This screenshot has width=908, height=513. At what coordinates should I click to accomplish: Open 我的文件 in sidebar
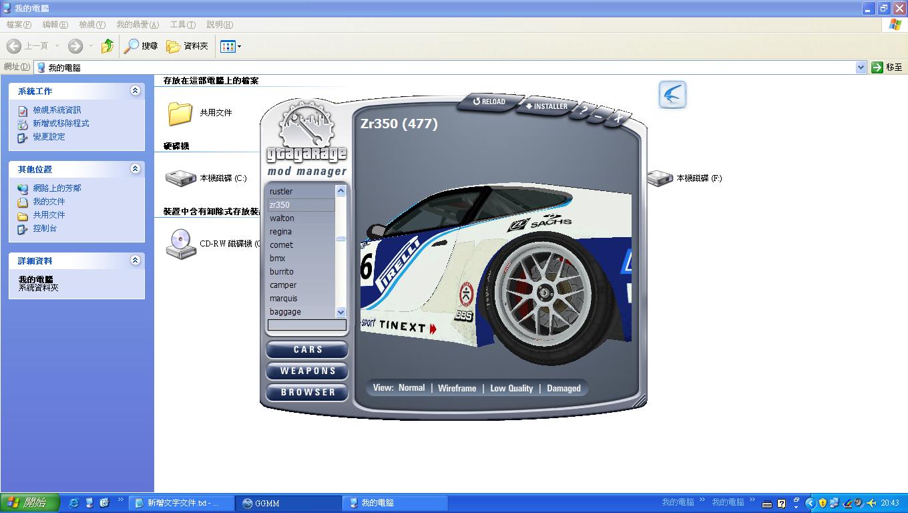(49, 202)
